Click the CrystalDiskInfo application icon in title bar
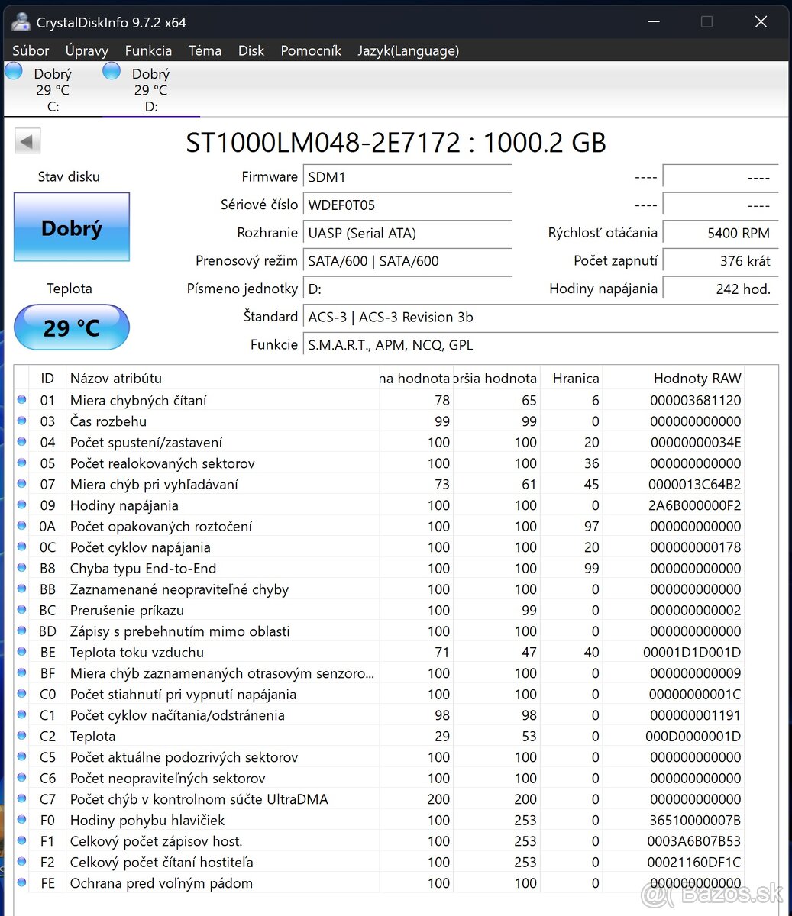The width and height of the screenshot is (792, 916). (x=21, y=21)
